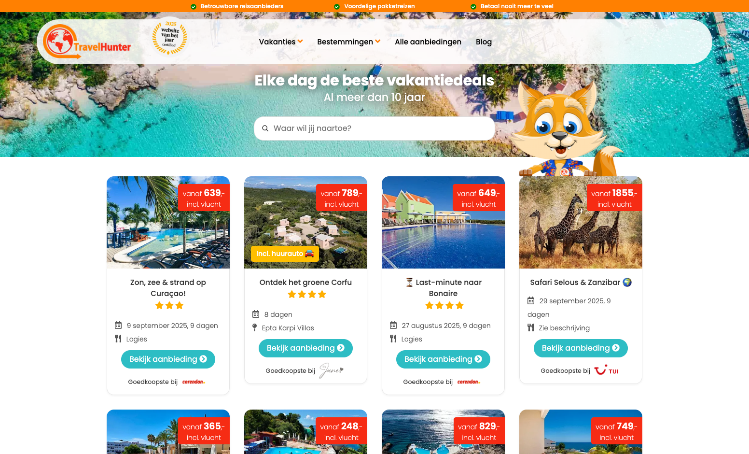Open Alle aanbiedingen menu item
Image resolution: width=749 pixels, height=454 pixels.
(428, 42)
